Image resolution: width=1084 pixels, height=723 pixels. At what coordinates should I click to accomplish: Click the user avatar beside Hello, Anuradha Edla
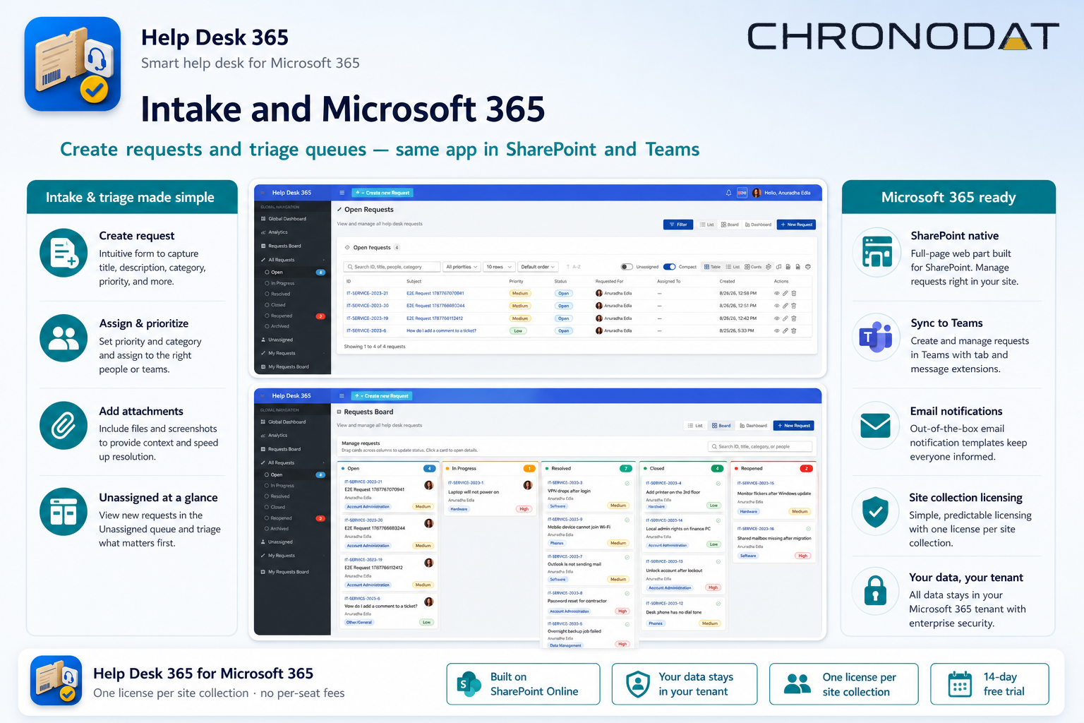pyautogui.click(x=757, y=193)
